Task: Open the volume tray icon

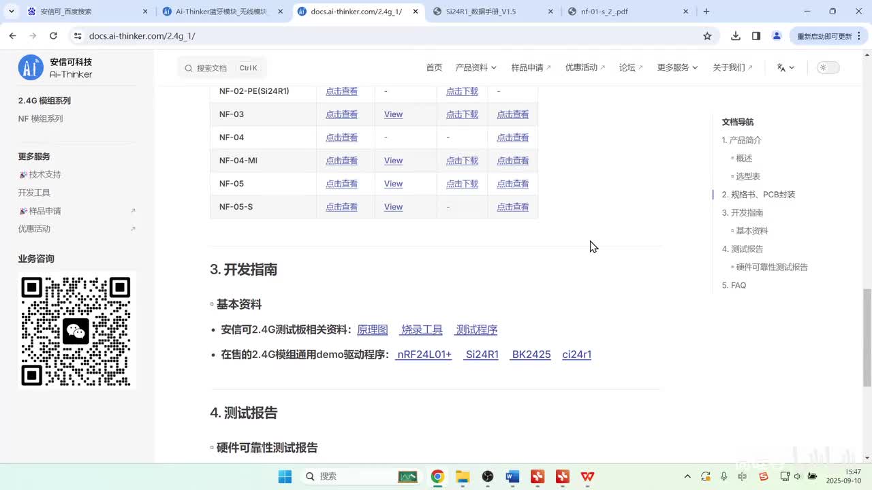Action: click(x=798, y=476)
